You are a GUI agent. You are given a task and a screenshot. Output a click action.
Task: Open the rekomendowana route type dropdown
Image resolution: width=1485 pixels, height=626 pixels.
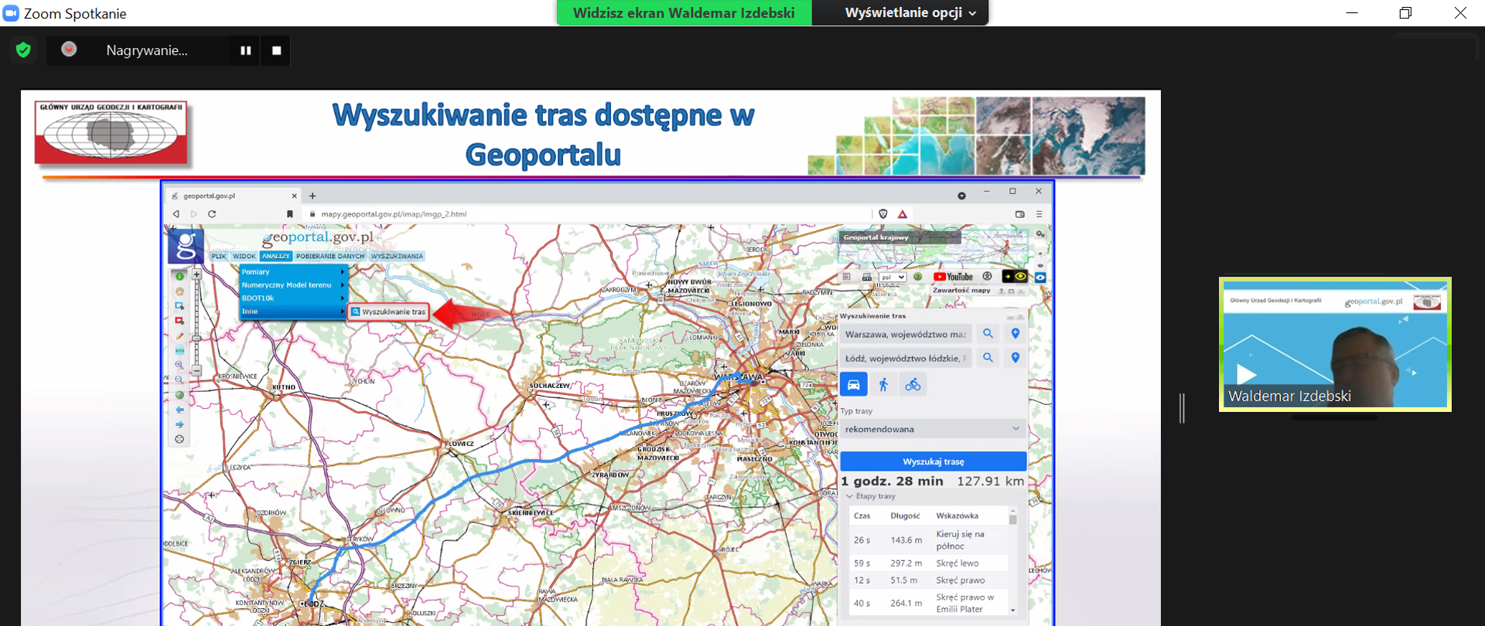click(x=932, y=429)
